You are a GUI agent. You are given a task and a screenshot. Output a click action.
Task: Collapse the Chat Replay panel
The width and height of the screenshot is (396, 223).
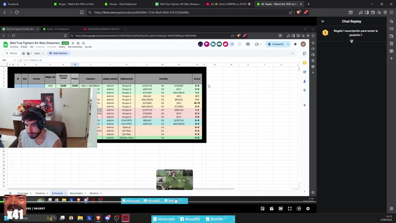pos(323,21)
